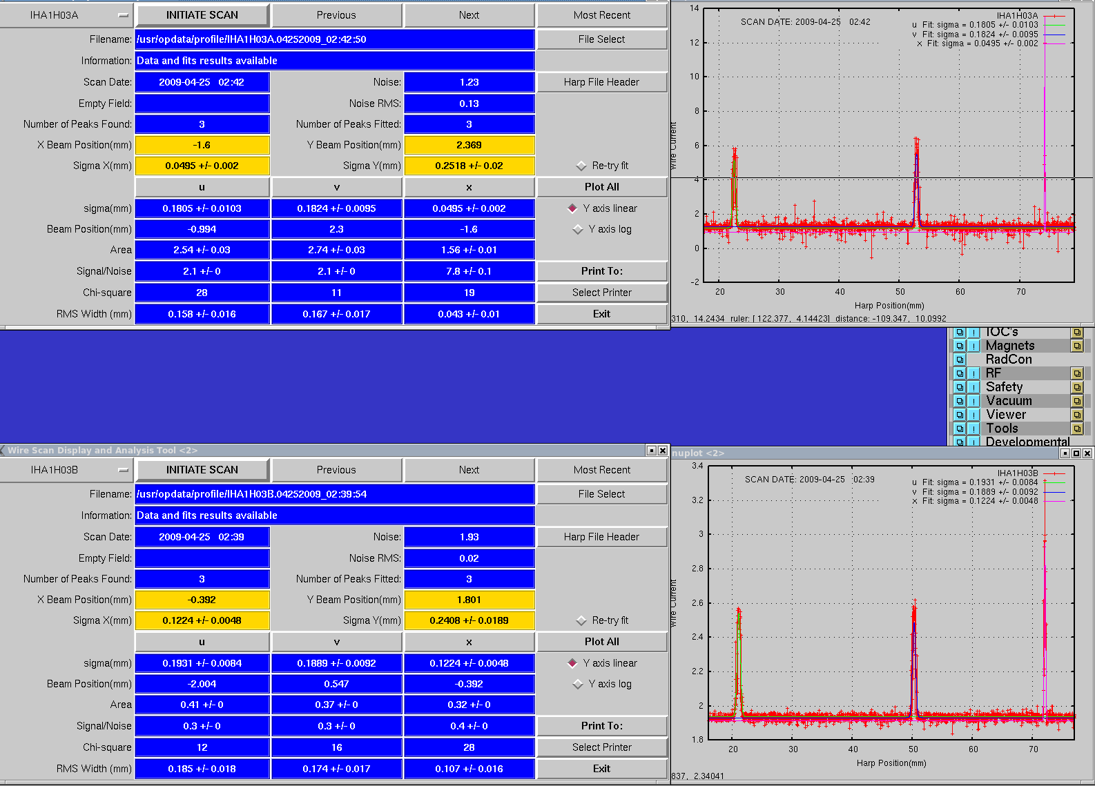1095x786 pixels.
Task: Click the IOC's exclamation mark icon
Action: coord(973,333)
